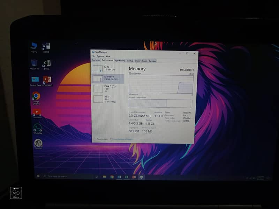Viewport: 279px width, 209px height.
Task: Open the File menu in Task Manager
Action: (93, 56)
